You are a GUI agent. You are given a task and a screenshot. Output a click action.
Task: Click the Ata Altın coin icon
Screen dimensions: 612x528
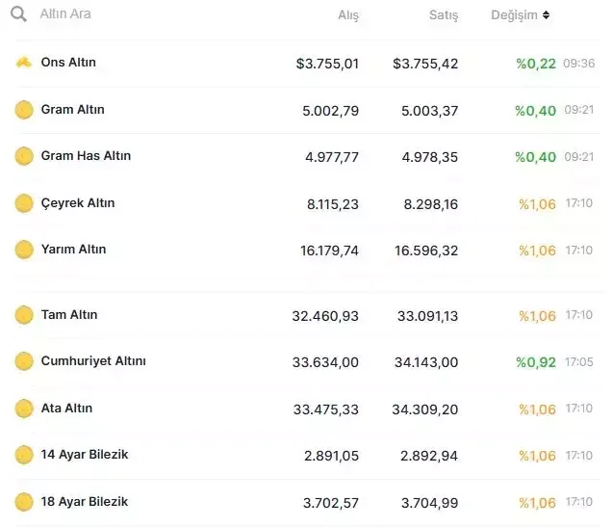(24, 409)
